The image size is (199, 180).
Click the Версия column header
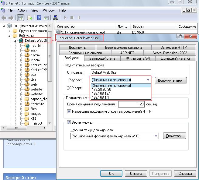(153, 26)
